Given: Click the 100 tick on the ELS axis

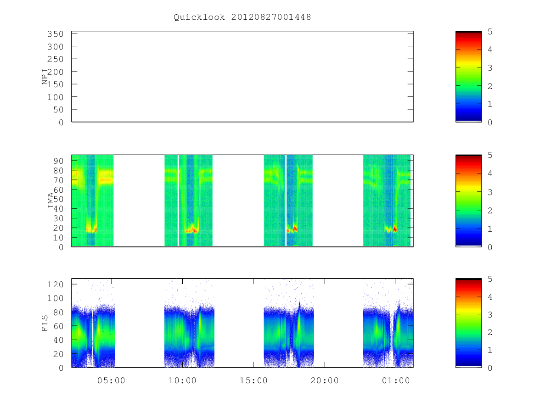Looking at the screenshot, I should (x=56, y=298).
